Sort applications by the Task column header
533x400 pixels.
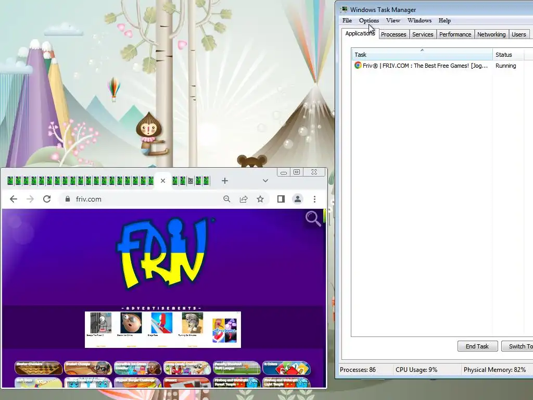point(422,54)
